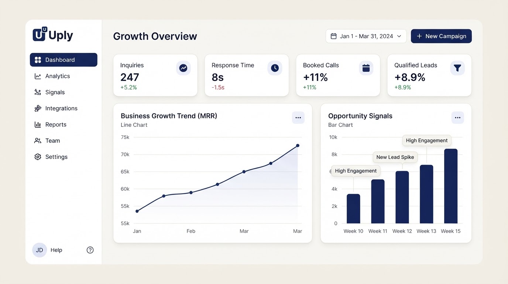The image size is (508, 284).
Task: Click the Booked Calls calendar icon
Action: (x=366, y=68)
